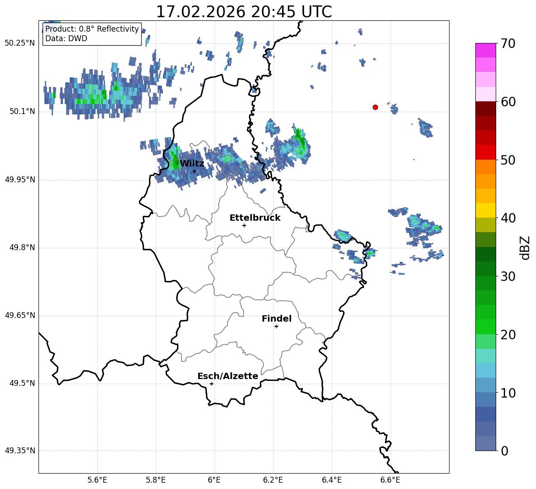Click the Findel location label
The image size is (536, 489).
coord(277,318)
